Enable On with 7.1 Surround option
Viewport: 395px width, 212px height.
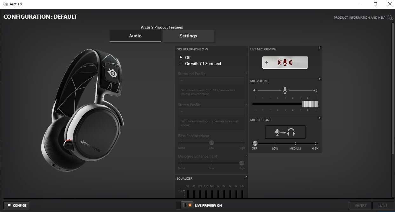coord(181,63)
